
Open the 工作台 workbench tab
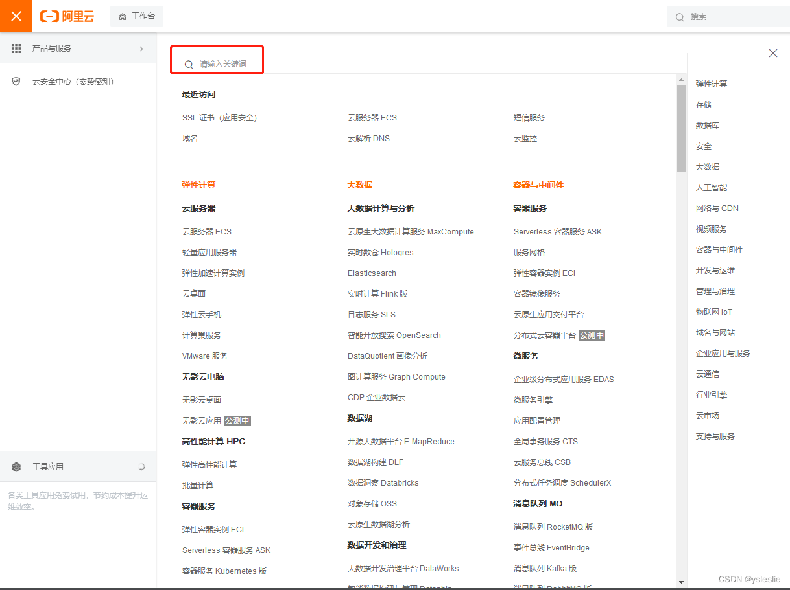click(x=137, y=16)
